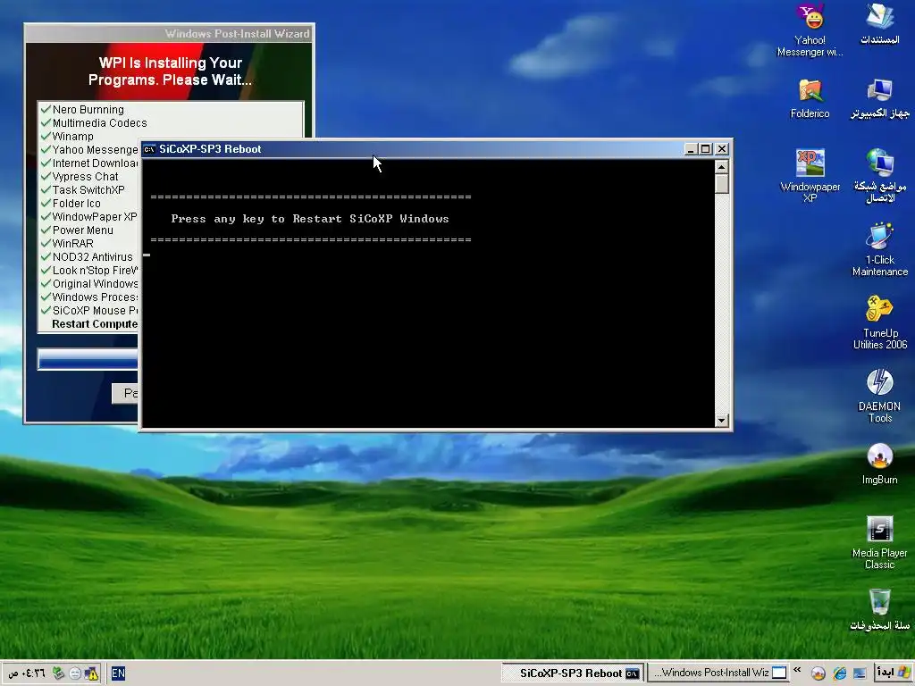Open the console window system menu icon

(x=149, y=149)
